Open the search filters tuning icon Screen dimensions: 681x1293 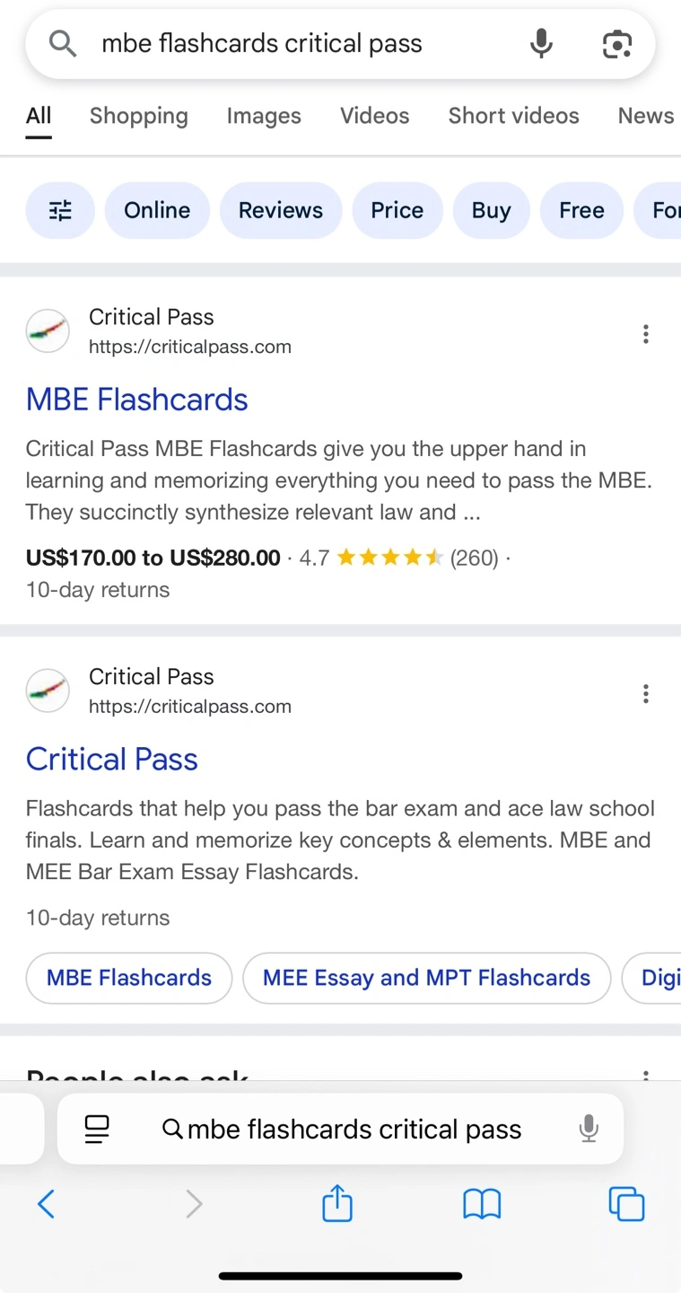(60, 210)
